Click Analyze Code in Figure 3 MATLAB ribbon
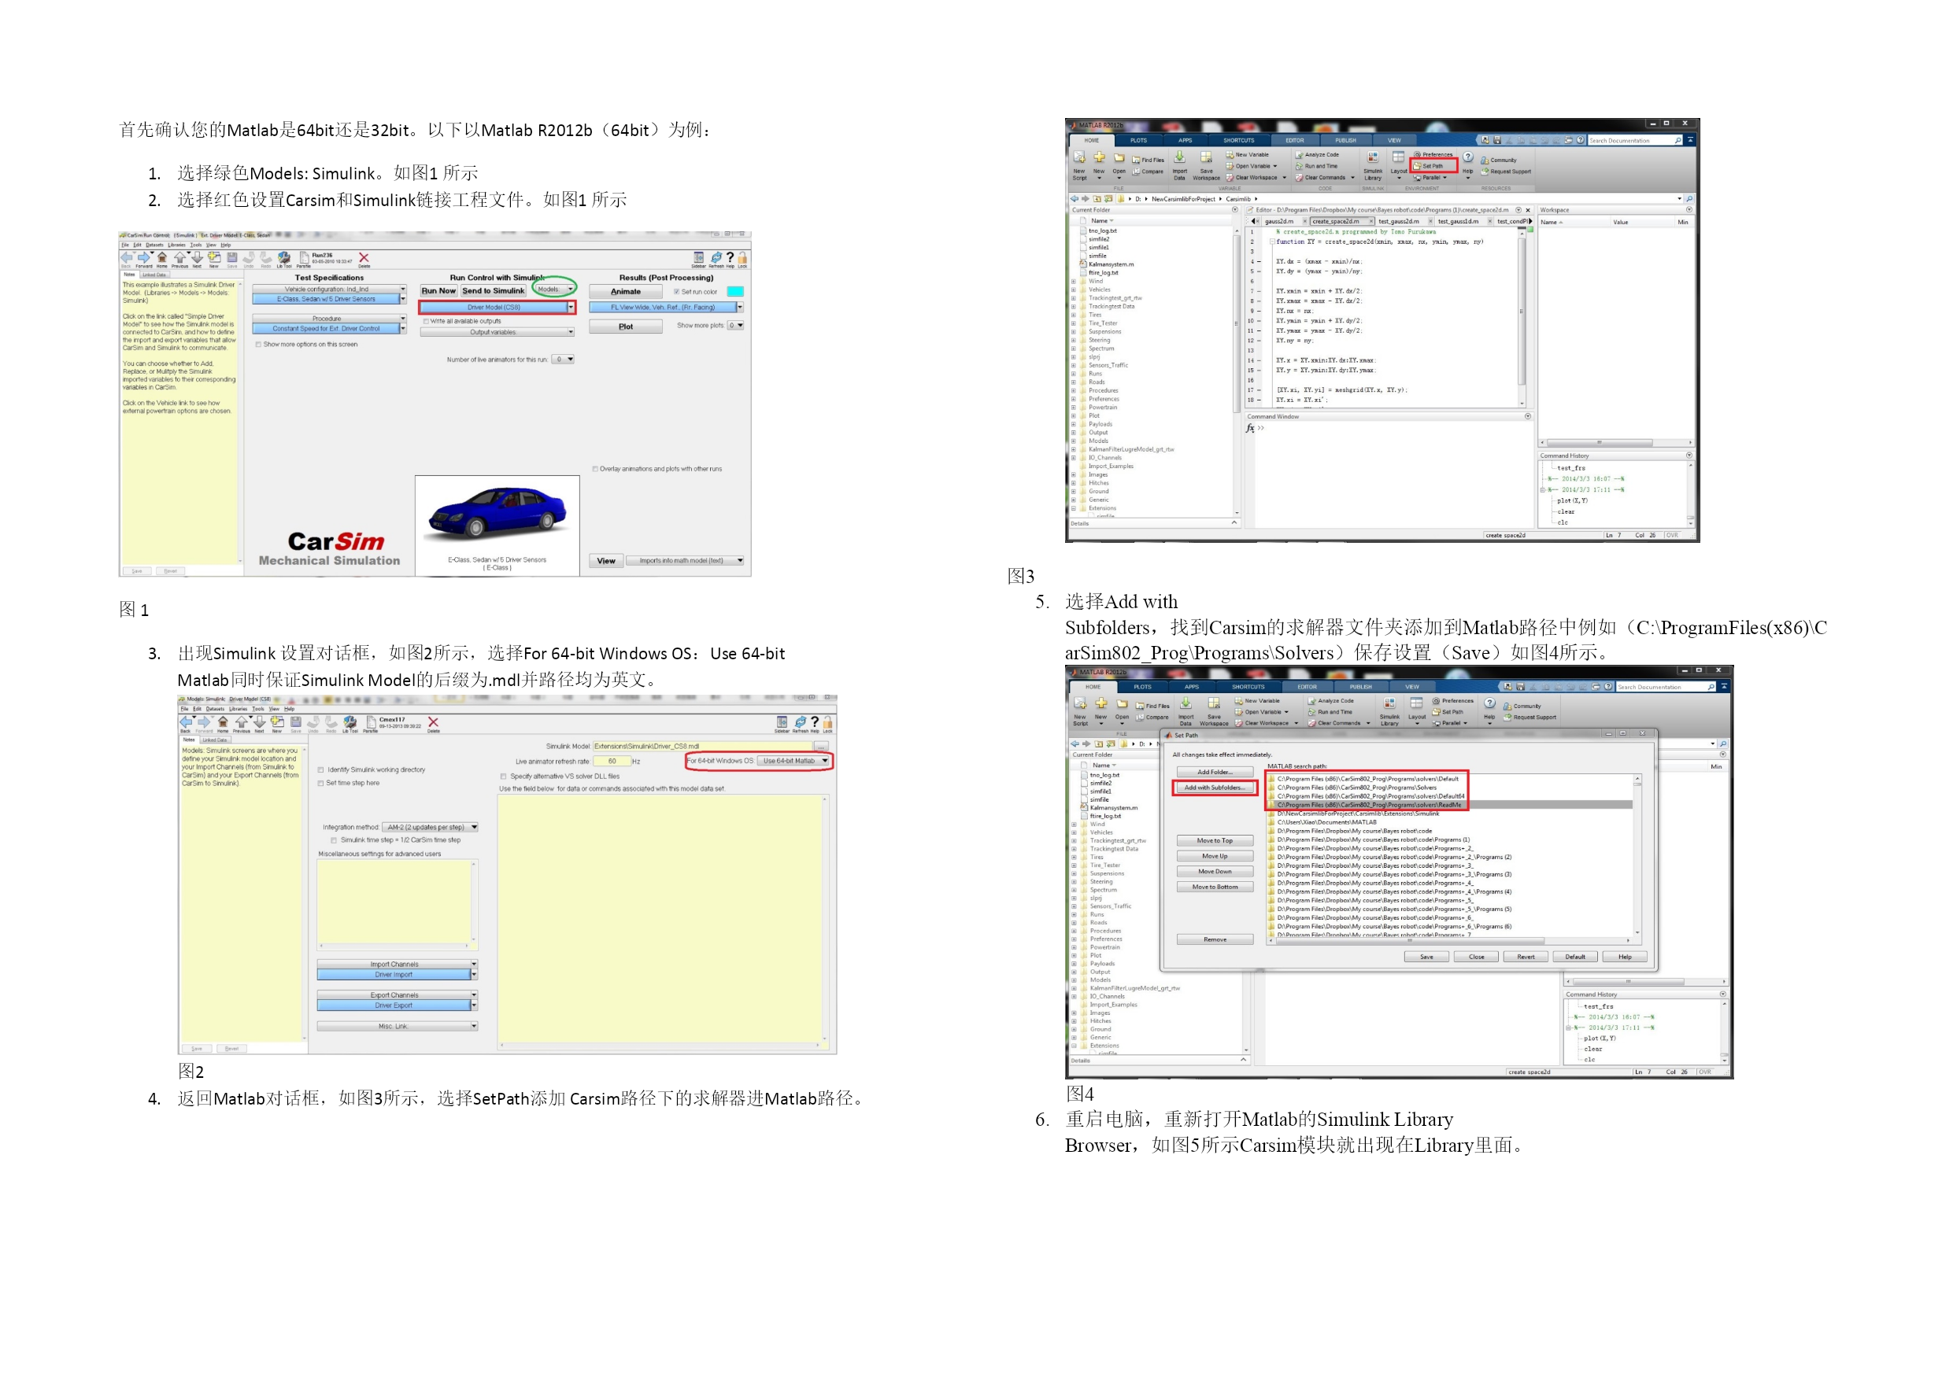Viewport: 1953px width, 1380px height. click(1317, 155)
